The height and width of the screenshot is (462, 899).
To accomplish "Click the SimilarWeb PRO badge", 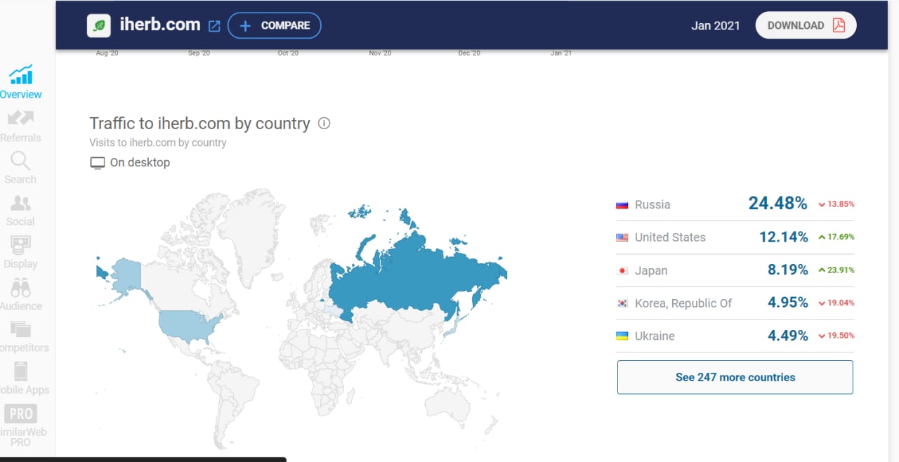I will 20,414.
